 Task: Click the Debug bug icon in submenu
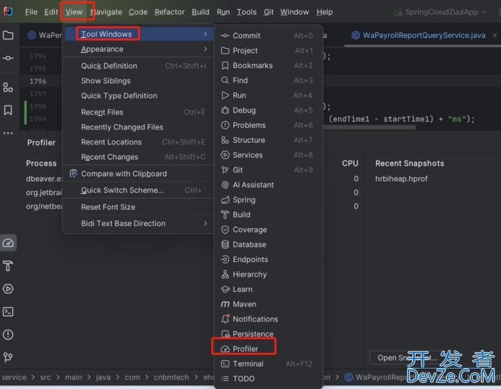click(x=225, y=110)
